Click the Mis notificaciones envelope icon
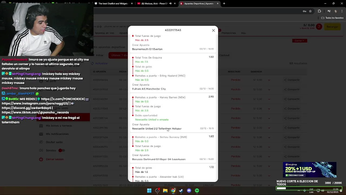 41,134
